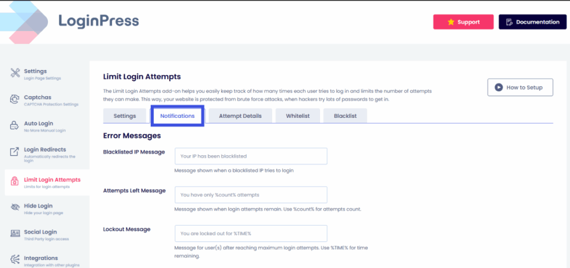The height and width of the screenshot is (268, 570).
Task: Open the Blacklist tab
Action: pos(345,116)
